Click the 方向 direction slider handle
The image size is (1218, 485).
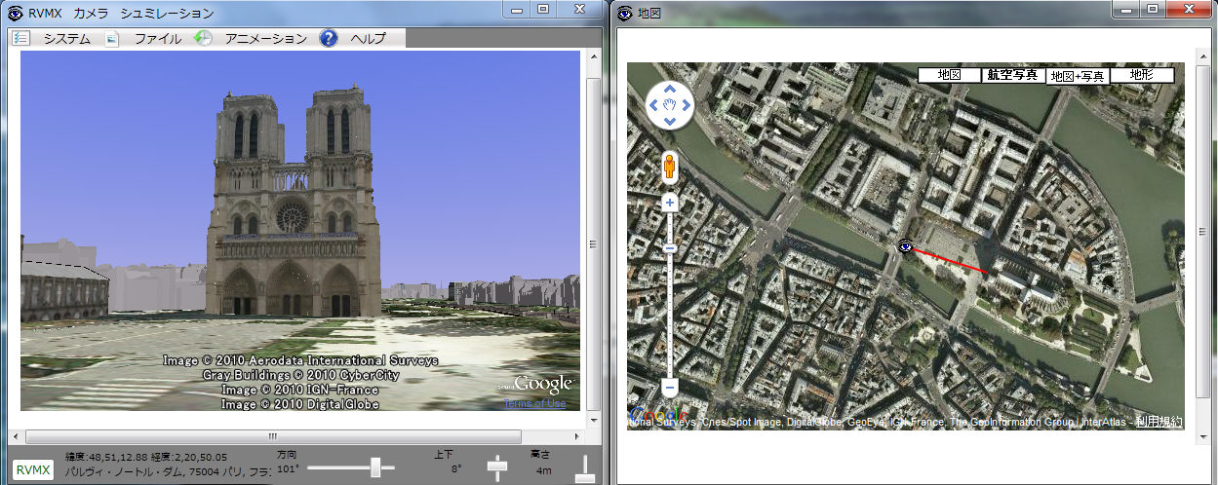click(x=374, y=468)
